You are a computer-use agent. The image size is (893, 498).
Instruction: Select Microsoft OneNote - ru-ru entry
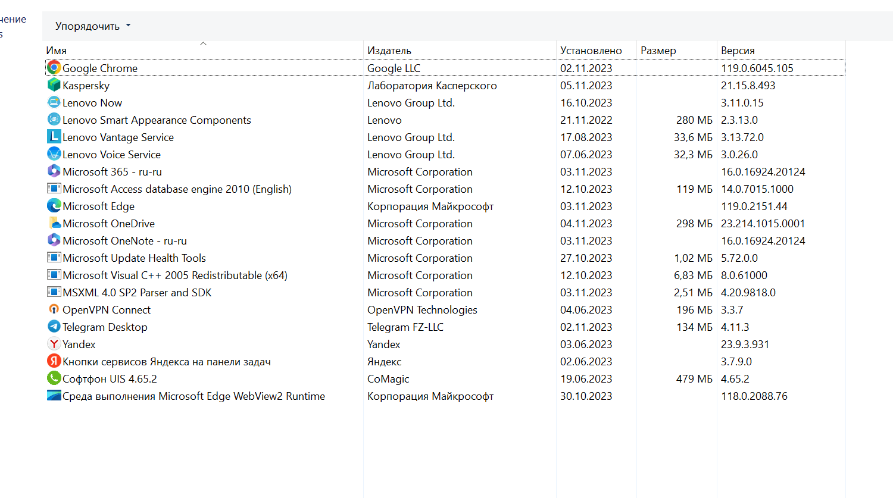click(x=124, y=241)
